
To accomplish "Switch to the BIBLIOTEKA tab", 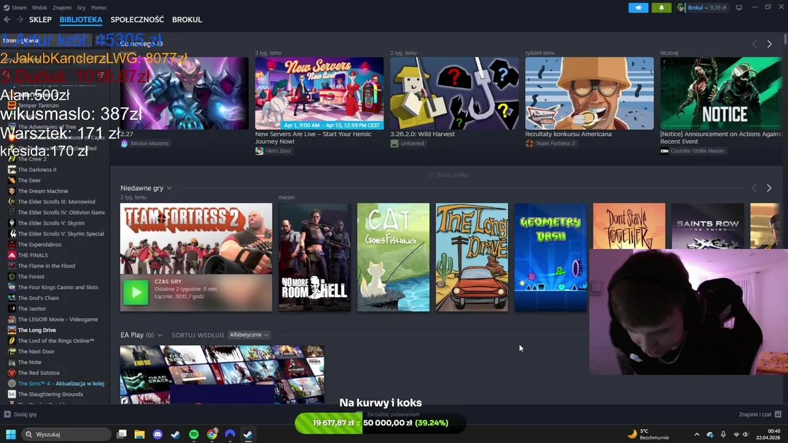I will (x=81, y=20).
